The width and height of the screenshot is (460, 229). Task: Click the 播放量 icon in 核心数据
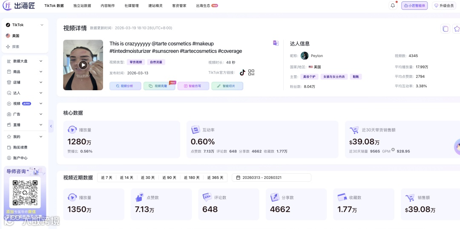tap(72, 129)
